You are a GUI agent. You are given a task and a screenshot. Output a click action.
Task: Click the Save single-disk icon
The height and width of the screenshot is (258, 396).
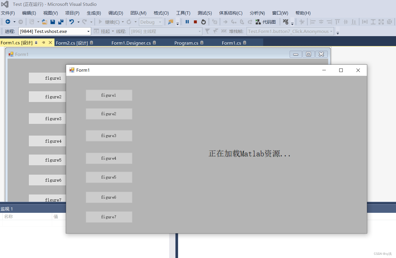(53, 22)
